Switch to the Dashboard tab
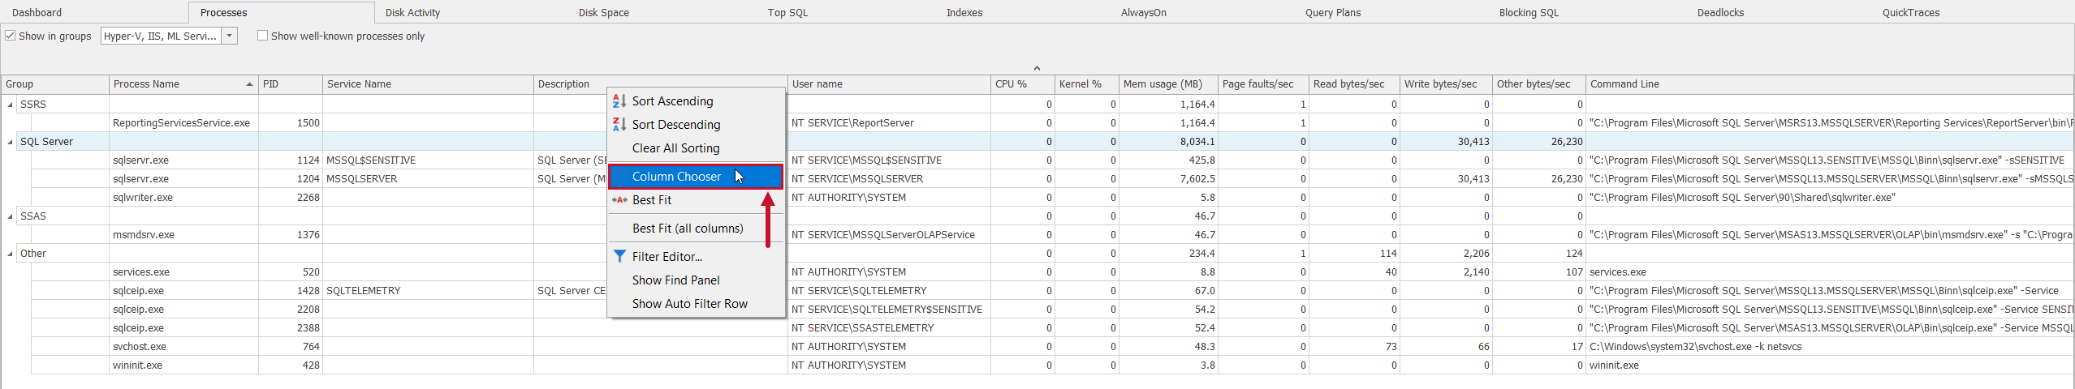This screenshot has height=389, width=2075. [x=37, y=12]
